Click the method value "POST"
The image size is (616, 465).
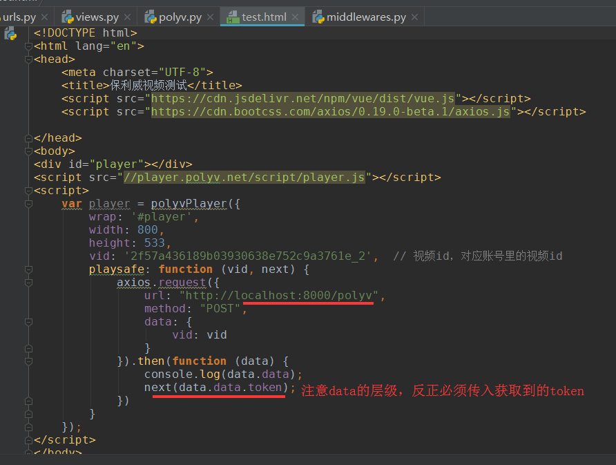click(x=220, y=309)
